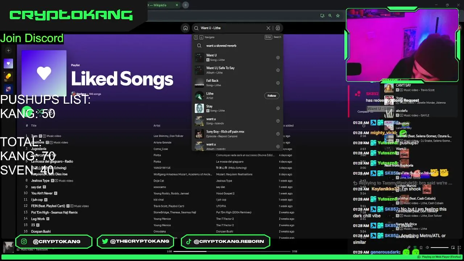Select suggestion want u slowed reverb
Image resolution: width=464 pixels, height=261 pixels.
coord(237,46)
